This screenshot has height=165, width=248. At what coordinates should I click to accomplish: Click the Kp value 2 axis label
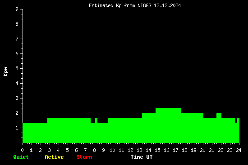pyautogui.click(x=17, y=113)
